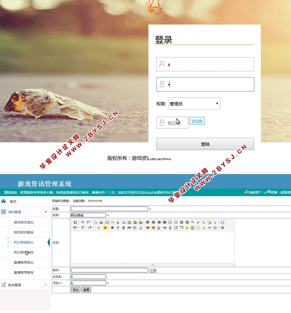Open 直播推荐添加 menu item
The width and height of the screenshot is (291, 313).
click(x=23, y=263)
